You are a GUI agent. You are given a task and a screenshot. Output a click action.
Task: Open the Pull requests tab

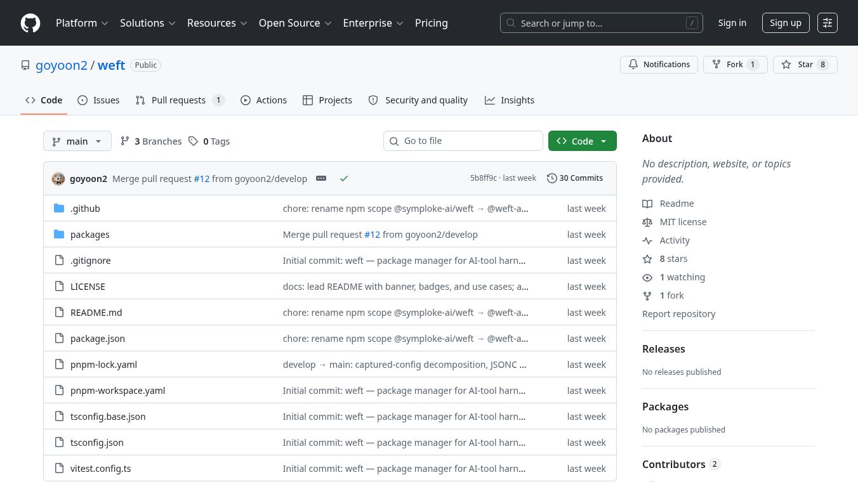coord(180,100)
